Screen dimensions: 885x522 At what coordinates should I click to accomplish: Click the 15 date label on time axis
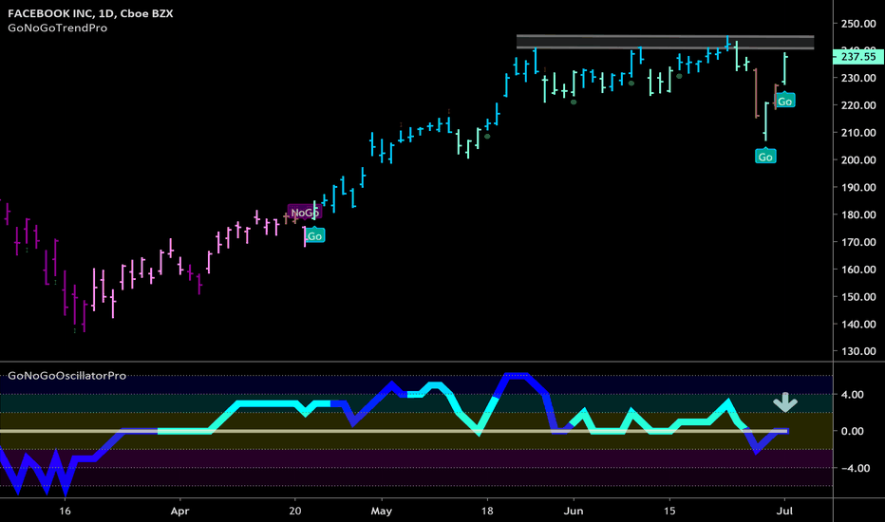668,511
